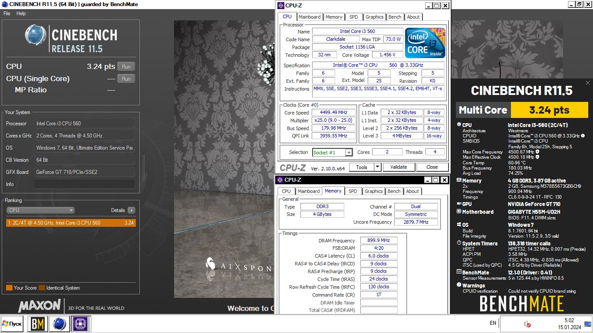Click the BenchMate version section icon

coord(459,272)
